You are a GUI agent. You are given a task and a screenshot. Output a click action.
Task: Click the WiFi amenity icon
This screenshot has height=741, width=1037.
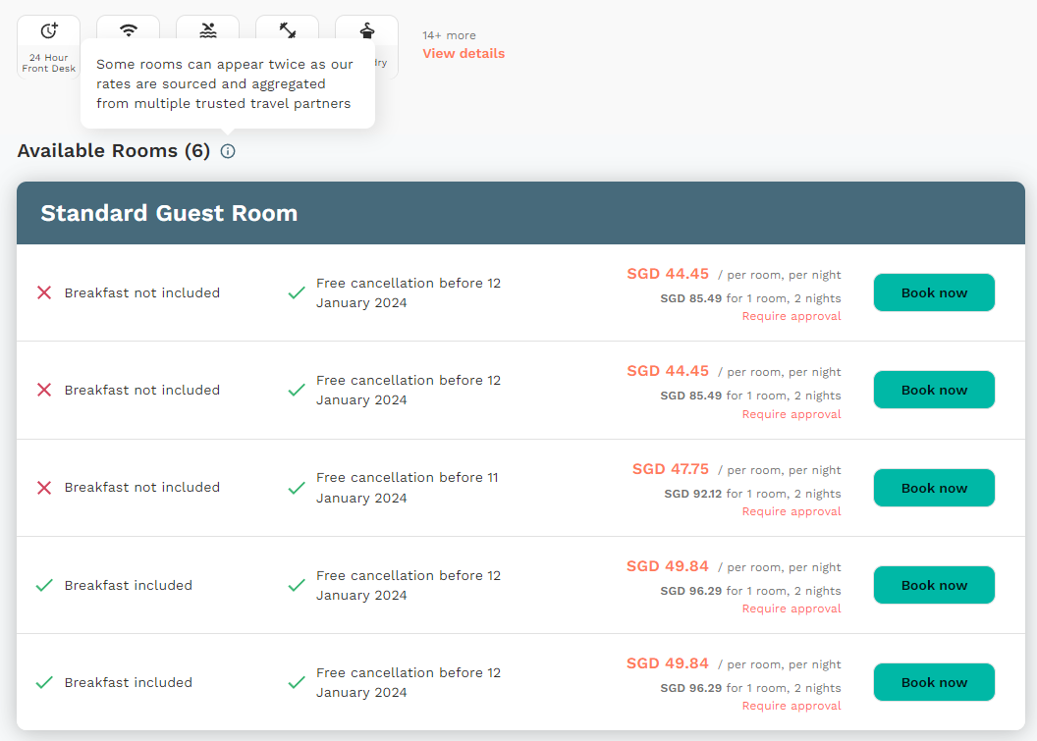pos(129,29)
